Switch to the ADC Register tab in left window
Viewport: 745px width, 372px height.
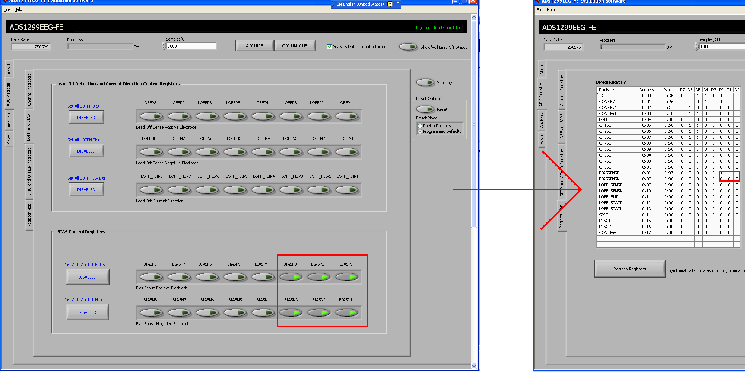point(9,94)
